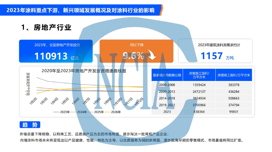Click the chart title 2020年至2023年房地产开发投资增速曲线图
The height and width of the screenshot is (152, 272).
(x=84, y=71)
